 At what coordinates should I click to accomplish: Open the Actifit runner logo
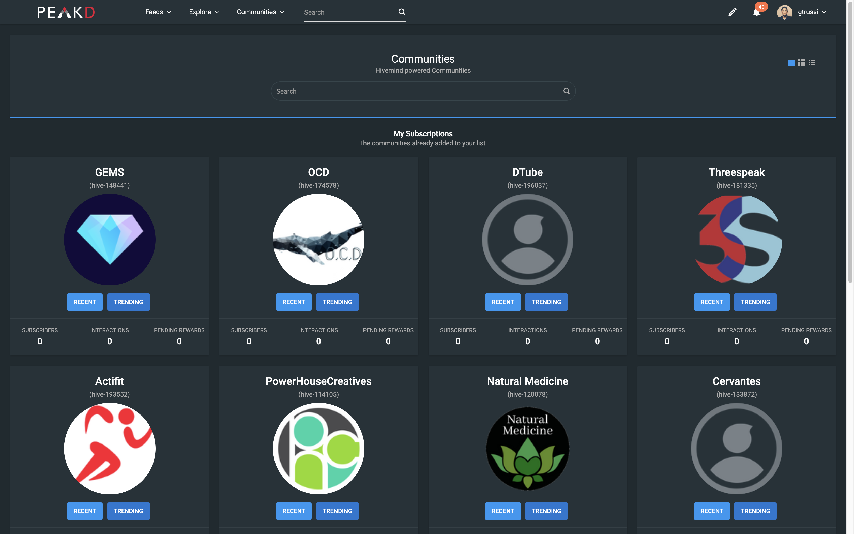pyautogui.click(x=110, y=449)
